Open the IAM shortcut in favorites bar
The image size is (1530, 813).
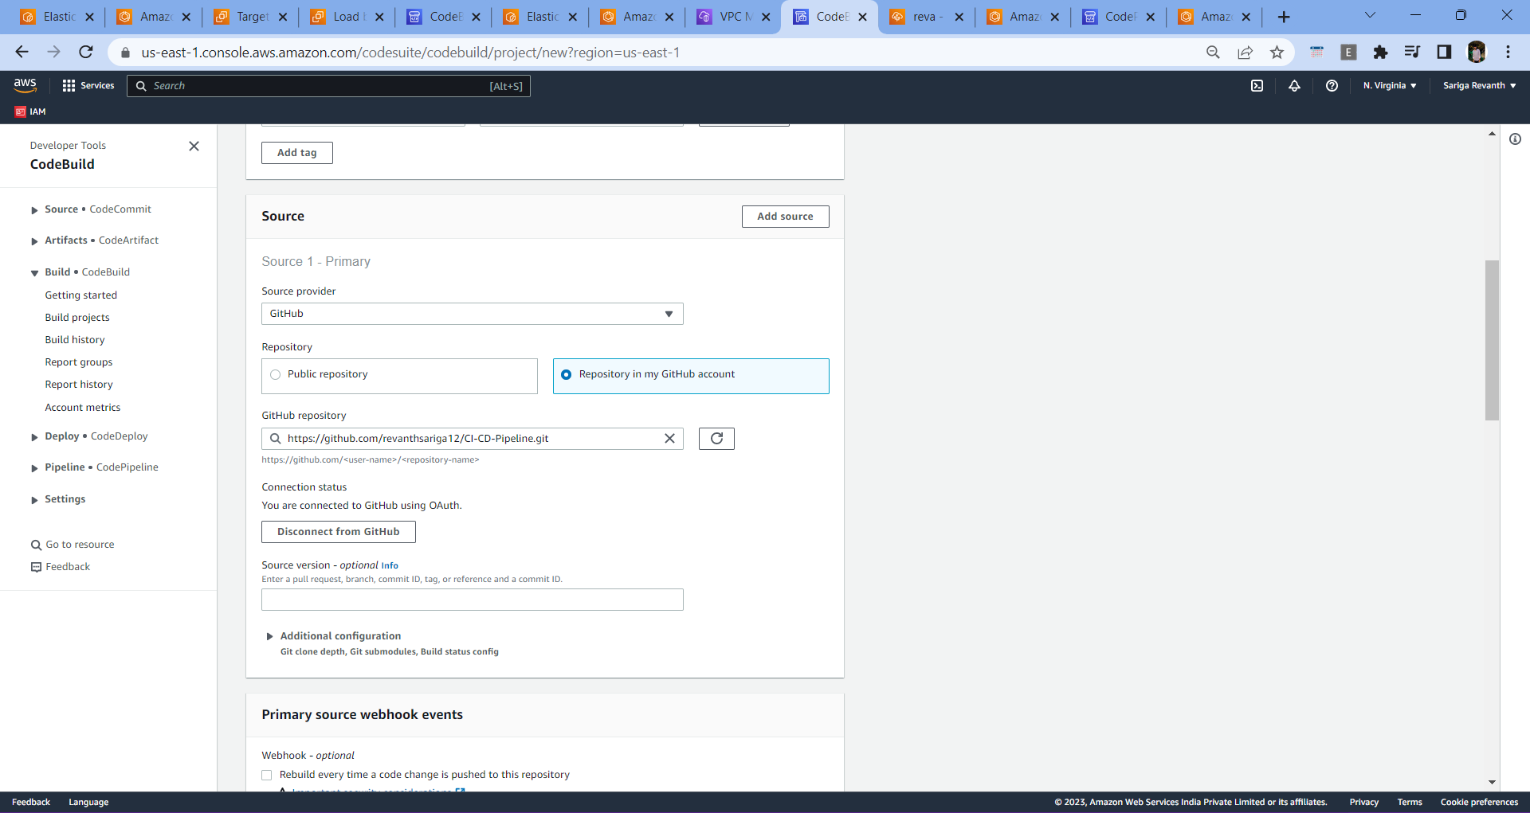click(30, 111)
